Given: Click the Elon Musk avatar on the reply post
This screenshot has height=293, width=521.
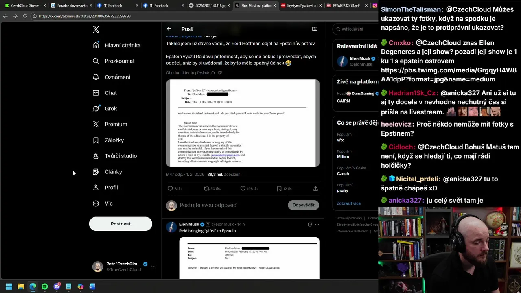Looking at the screenshot, I should 171,227.
